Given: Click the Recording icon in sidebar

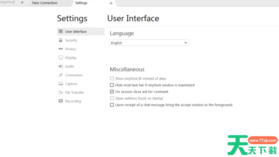Looking at the screenshot, I should pyautogui.click(x=61, y=101).
